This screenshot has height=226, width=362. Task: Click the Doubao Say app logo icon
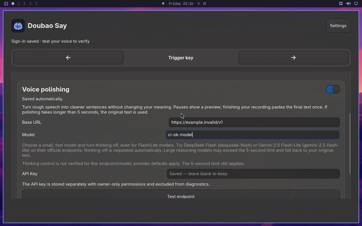point(18,26)
